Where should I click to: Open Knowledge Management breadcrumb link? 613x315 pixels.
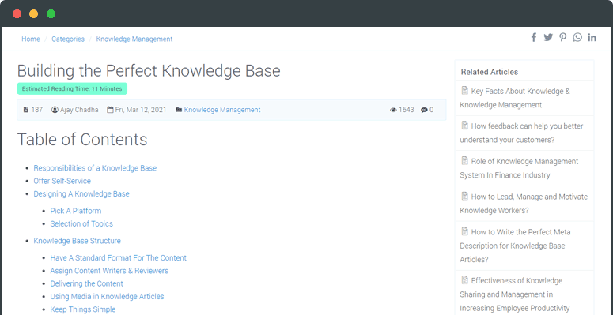[x=134, y=39]
